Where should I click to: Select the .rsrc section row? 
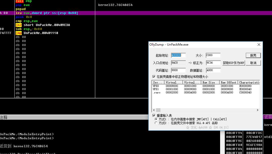[206, 92]
